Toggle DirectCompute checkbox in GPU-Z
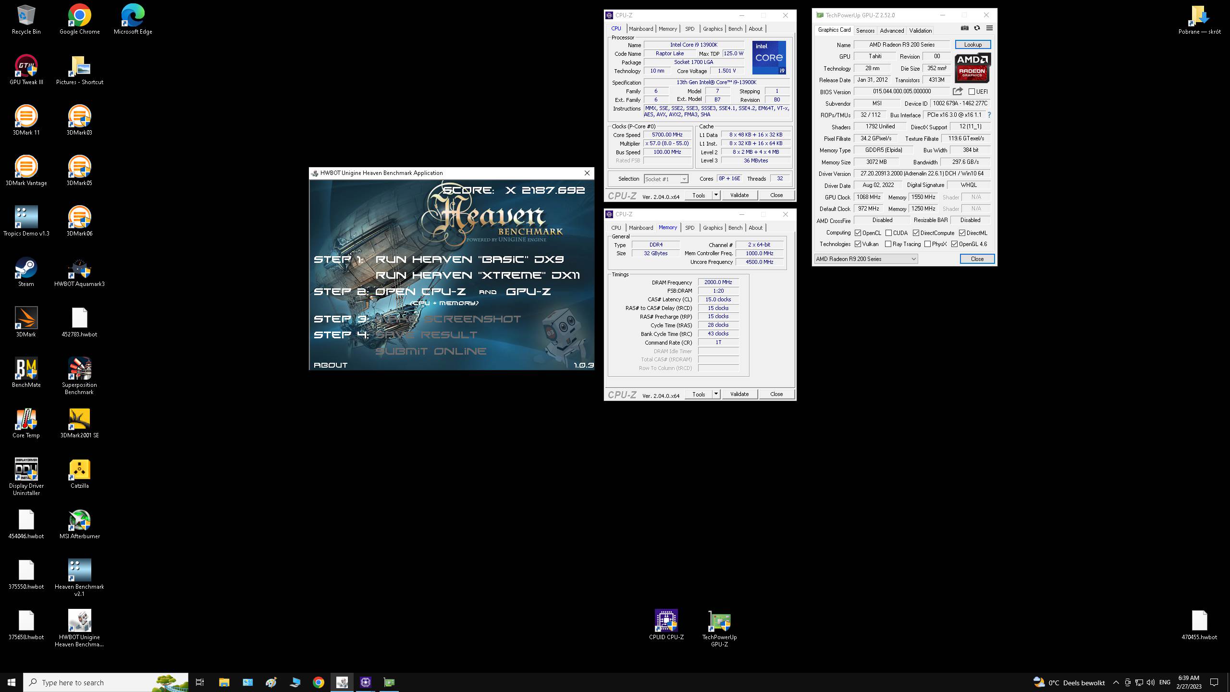Screen dimensions: 1230x692 (916, 233)
